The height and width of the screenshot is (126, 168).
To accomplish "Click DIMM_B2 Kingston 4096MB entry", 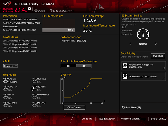I will point(20,51).
